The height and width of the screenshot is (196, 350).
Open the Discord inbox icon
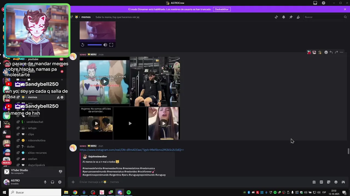coord(315,3)
